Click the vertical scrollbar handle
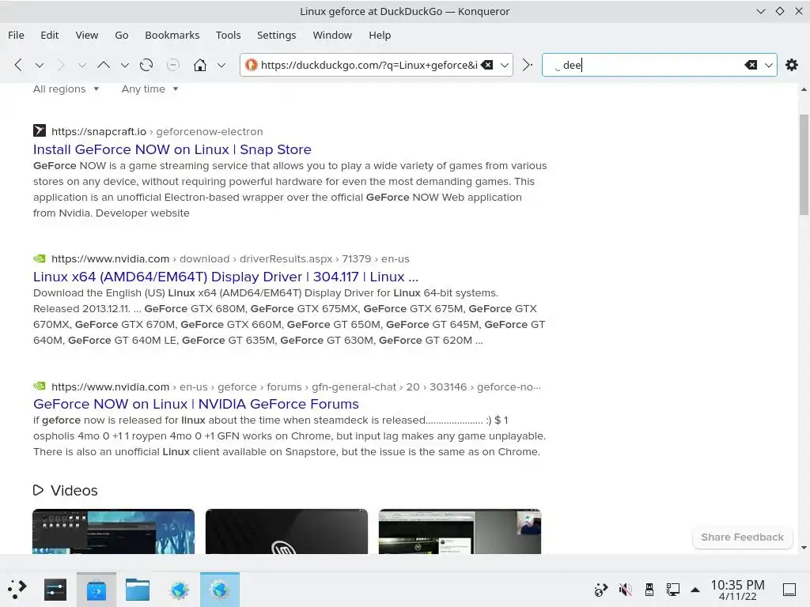 tap(804, 164)
